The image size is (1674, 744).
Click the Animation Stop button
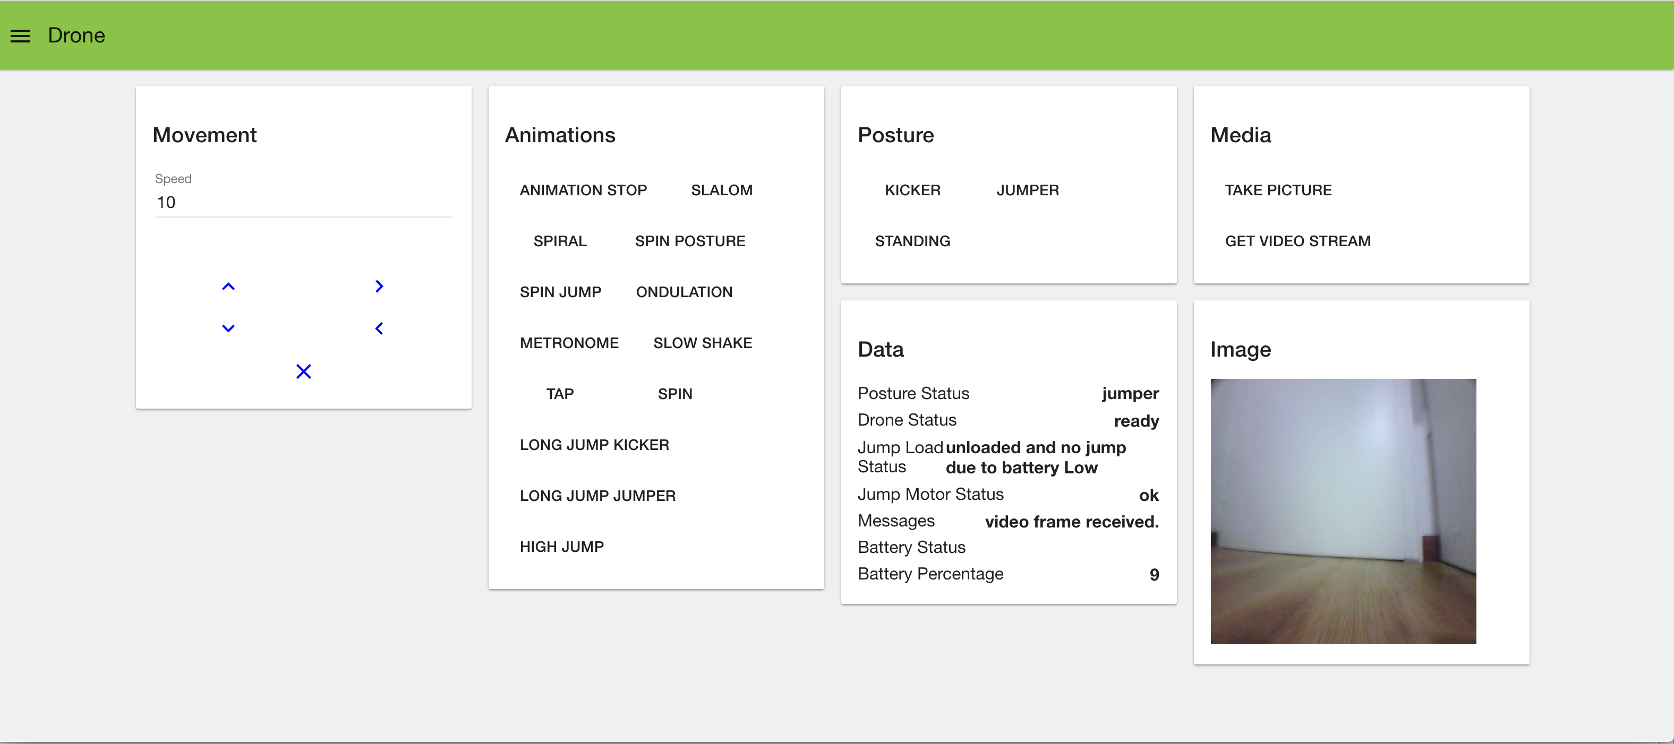click(x=583, y=190)
